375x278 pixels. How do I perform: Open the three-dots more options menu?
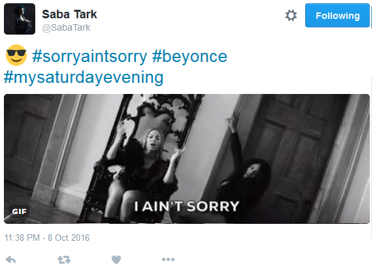point(168,259)
